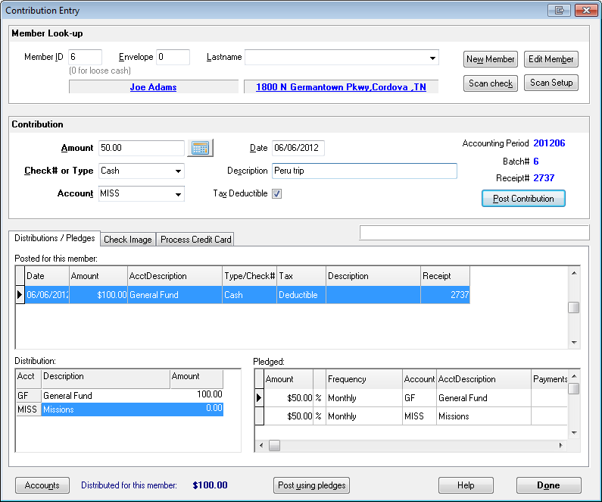Click the Receipt column header

click(445, 276)
